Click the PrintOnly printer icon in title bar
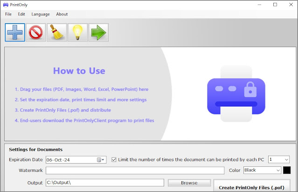The height and width of the screenshot is (192, 298). (6, 5)
